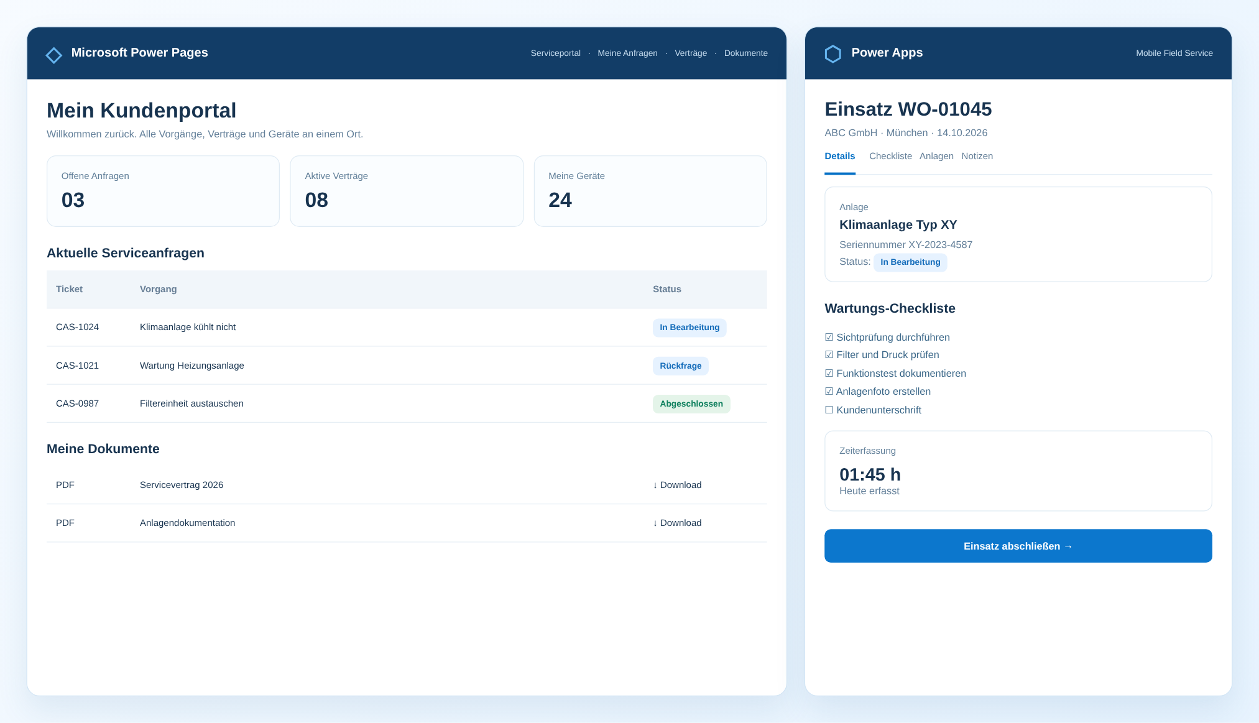Viewport: 1259px width, 723px height.
Task: Switch to the Details tab
Action: [839, 156]
